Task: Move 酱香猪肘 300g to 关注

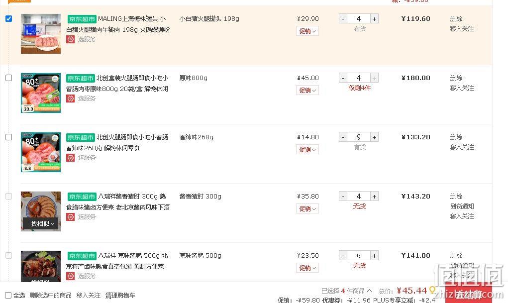Action: (462, 216)
